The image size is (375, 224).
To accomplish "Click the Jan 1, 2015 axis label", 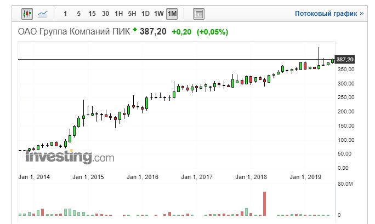I will 88,177.
